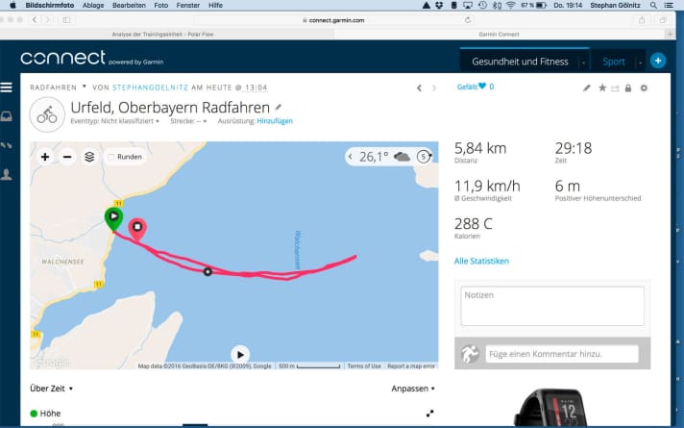The width and height of the screenshot is (684, 428).
Task: Open activity settings gear icon
Action: [x=644, y=88]
